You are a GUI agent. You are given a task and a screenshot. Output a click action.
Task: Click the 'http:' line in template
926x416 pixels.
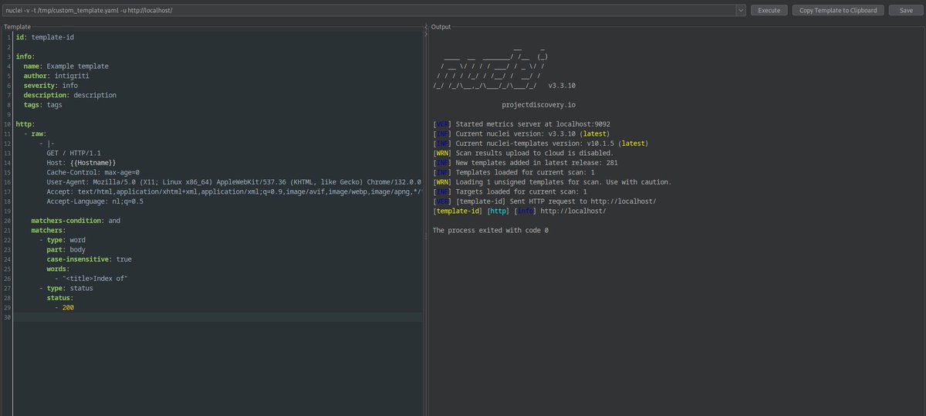(x=25, y=124)
